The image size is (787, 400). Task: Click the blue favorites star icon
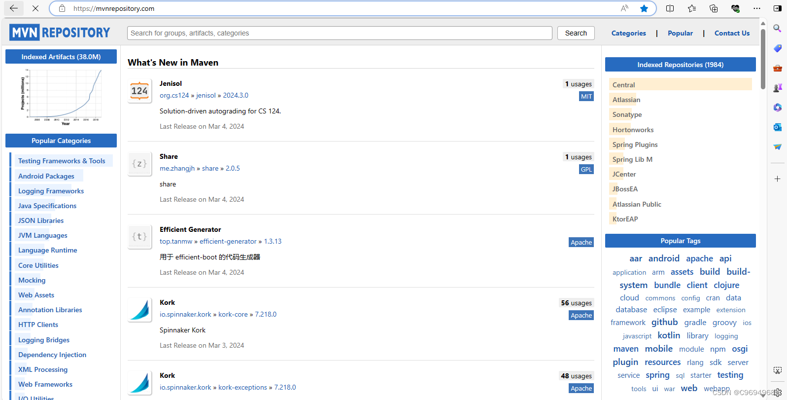[644, 8]
